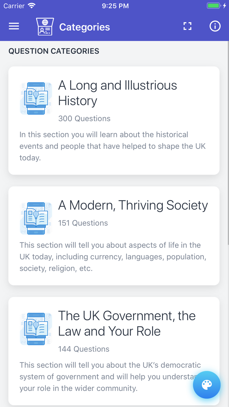This screenshot has width=229, height=407.
Task: Click the QUESTION CATEGORIES section header
Action: [x=54, y=51]
